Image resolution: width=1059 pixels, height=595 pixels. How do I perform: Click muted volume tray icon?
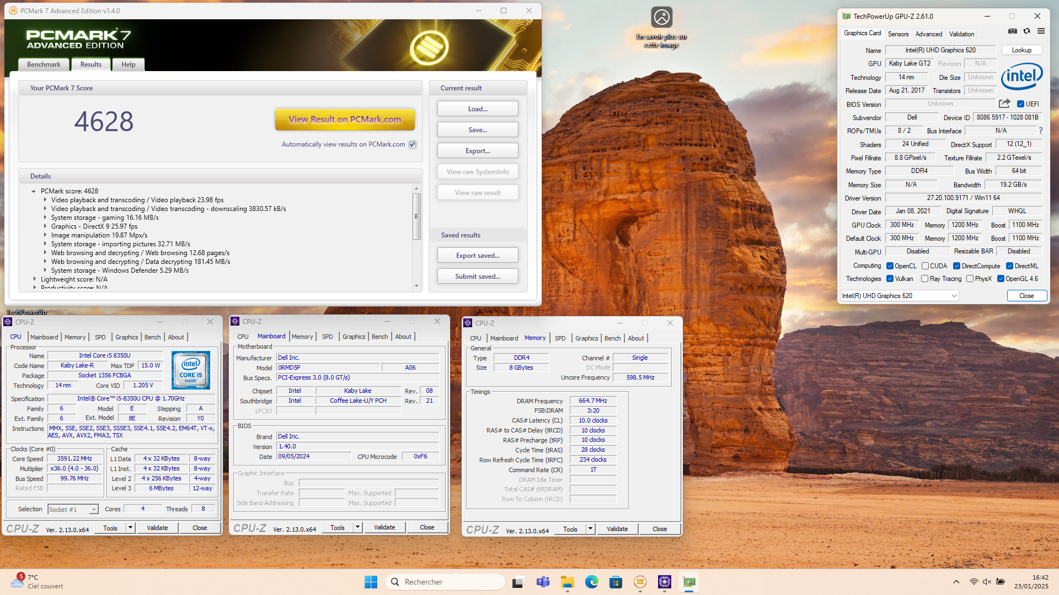click(987, 582)
